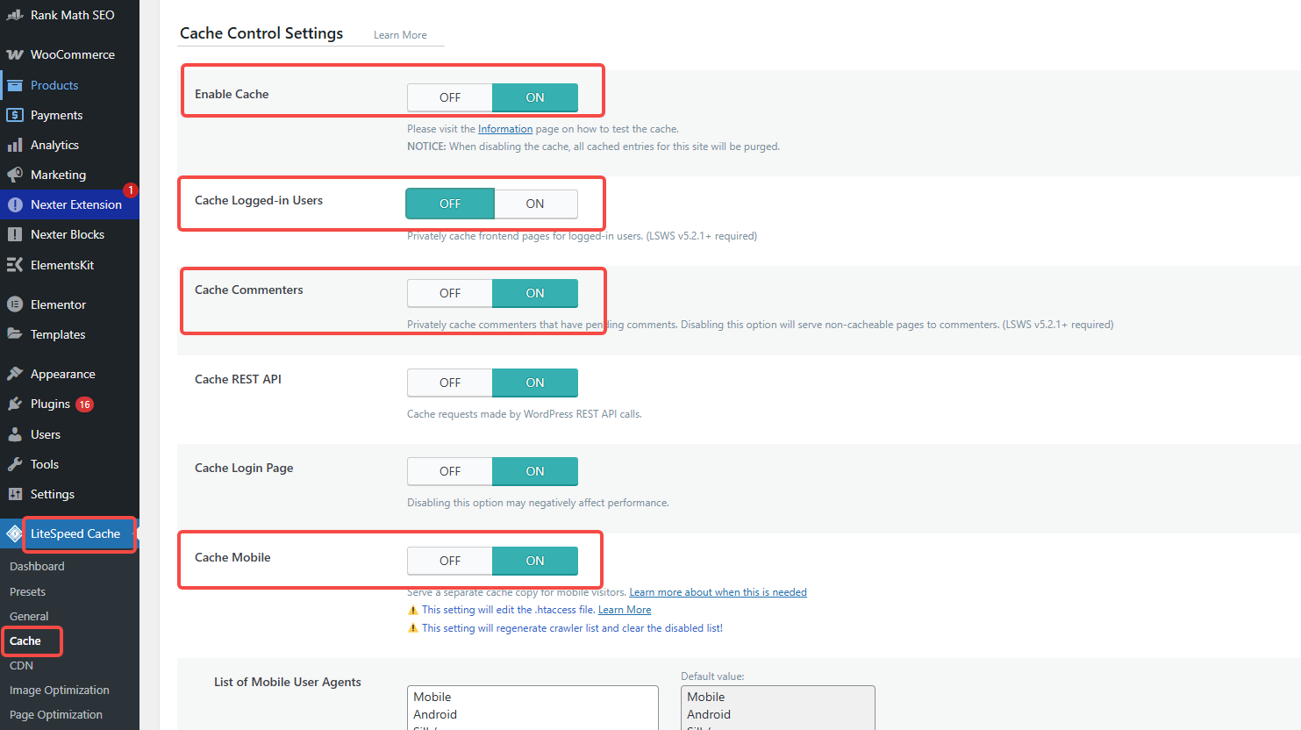Turn Cache Mobile OFF

[x=450, y=561]
